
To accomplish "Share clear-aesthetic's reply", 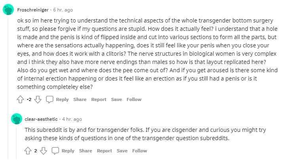I will pos(85,151).
